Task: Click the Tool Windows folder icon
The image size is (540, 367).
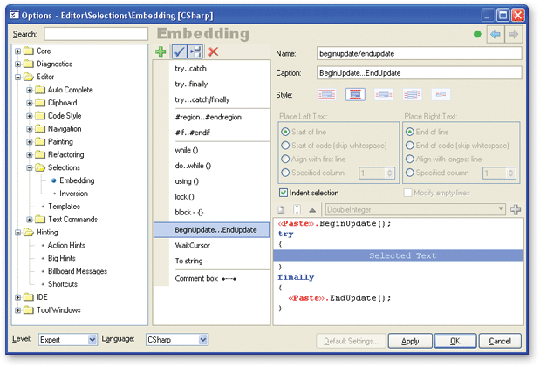Action: tap(28, 310)
